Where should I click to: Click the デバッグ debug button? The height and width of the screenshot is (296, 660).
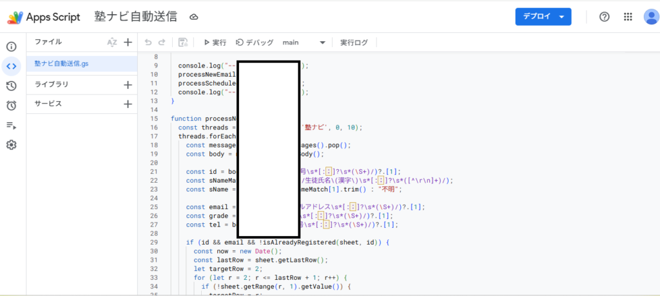point(255,42)
